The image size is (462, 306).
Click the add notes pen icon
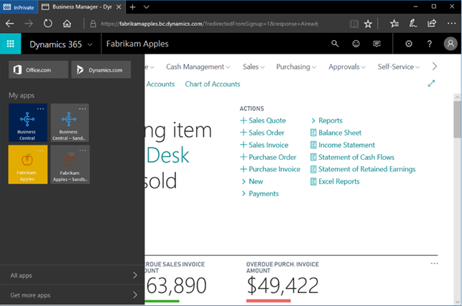tap(413, 24)
